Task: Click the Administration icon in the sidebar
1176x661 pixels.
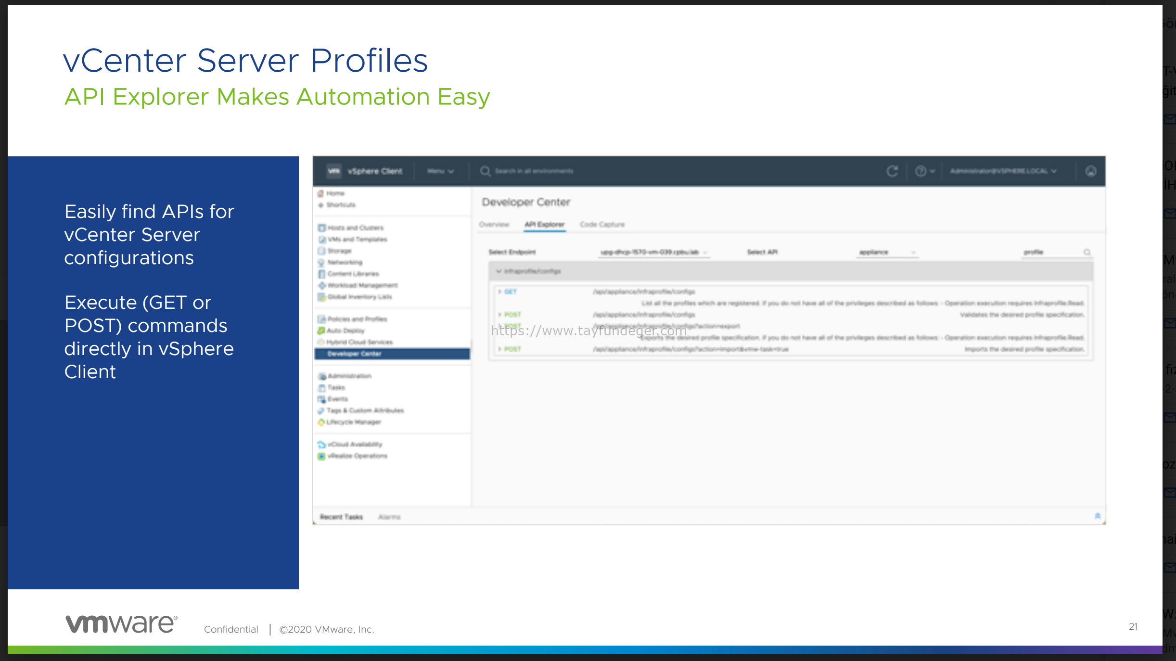Action: 321,376
